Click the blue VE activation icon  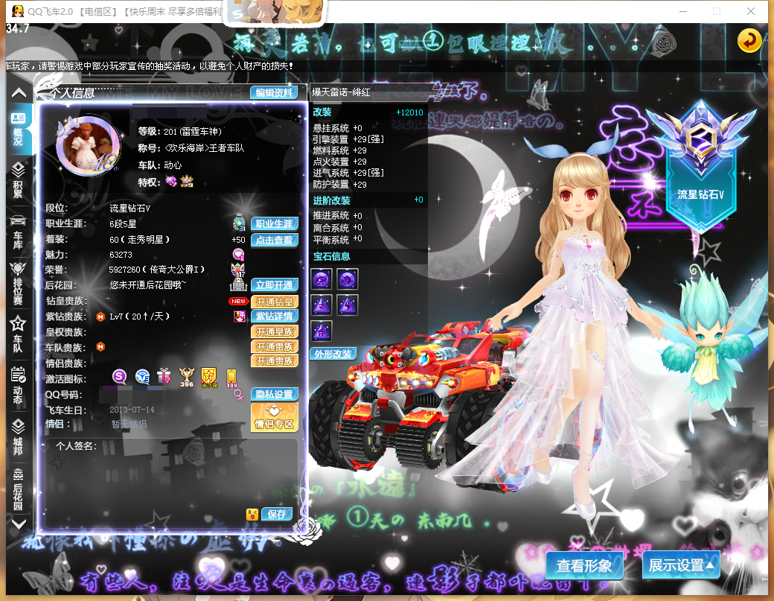click(x=142, y=377)
